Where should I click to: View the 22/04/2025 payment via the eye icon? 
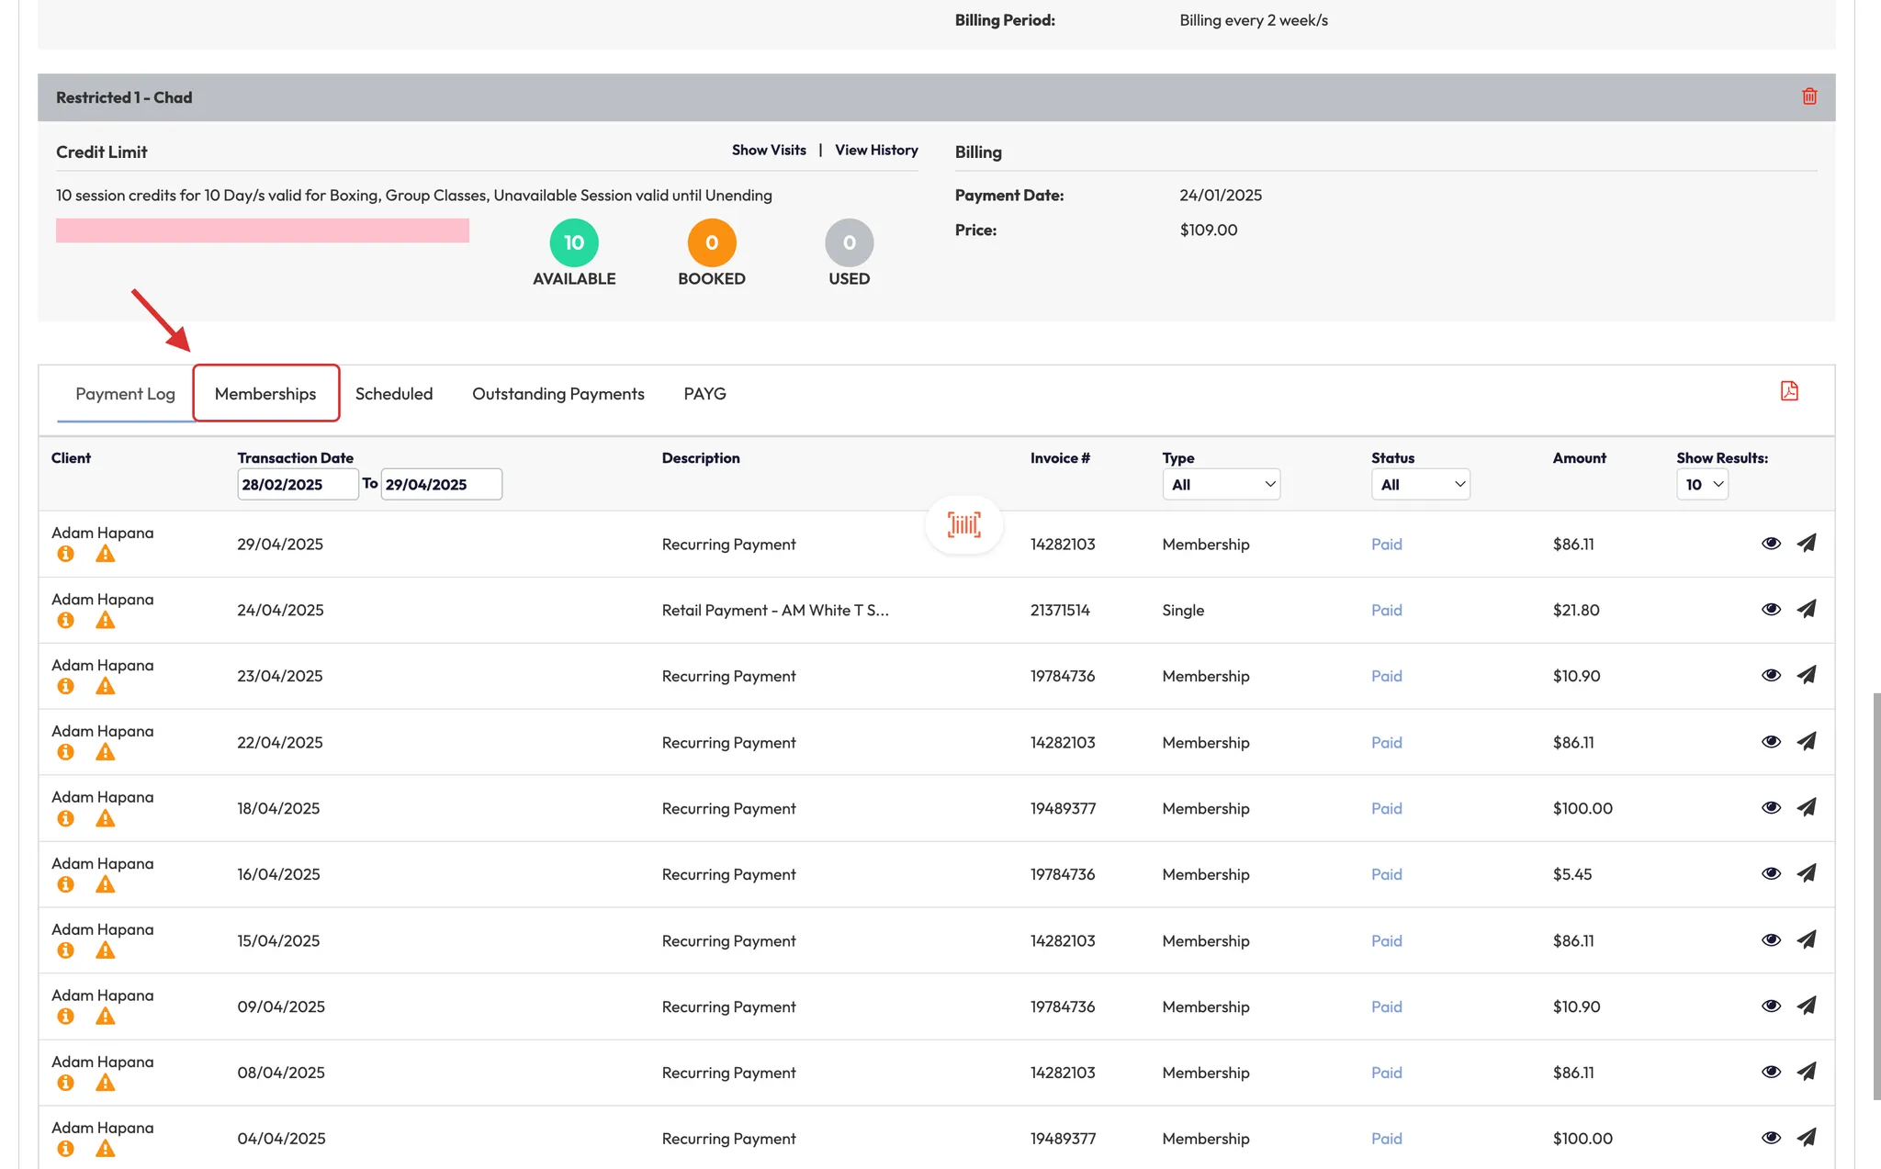click(x=1771, y=741)
